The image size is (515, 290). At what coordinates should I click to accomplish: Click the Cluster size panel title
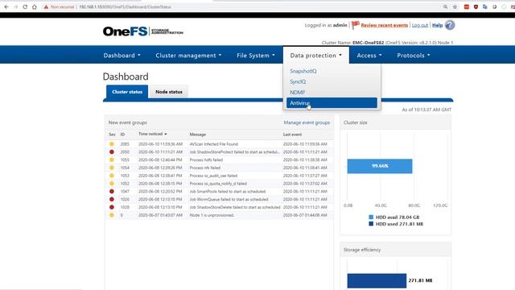click(x=356, y=122)
